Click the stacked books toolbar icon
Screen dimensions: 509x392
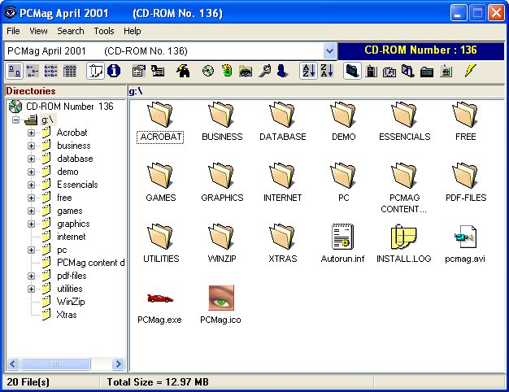tap(407, 71)
